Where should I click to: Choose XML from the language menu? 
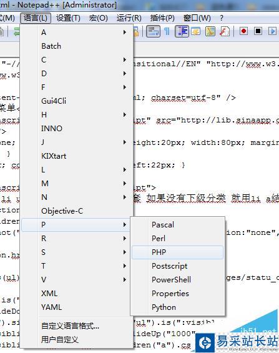click(x=76, y=294)
